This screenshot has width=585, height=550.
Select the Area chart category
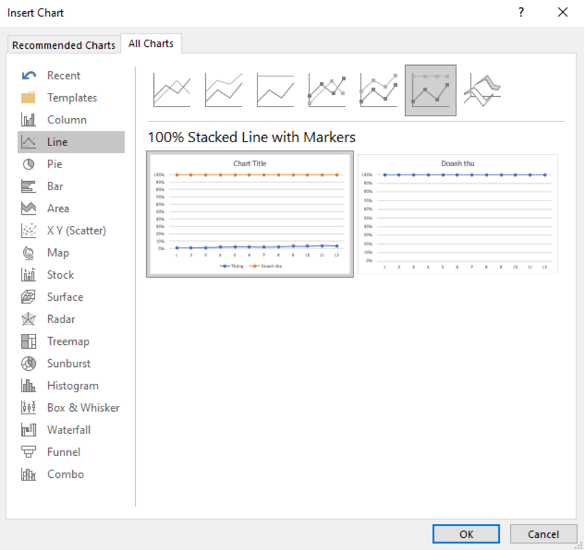click(71, 208)
